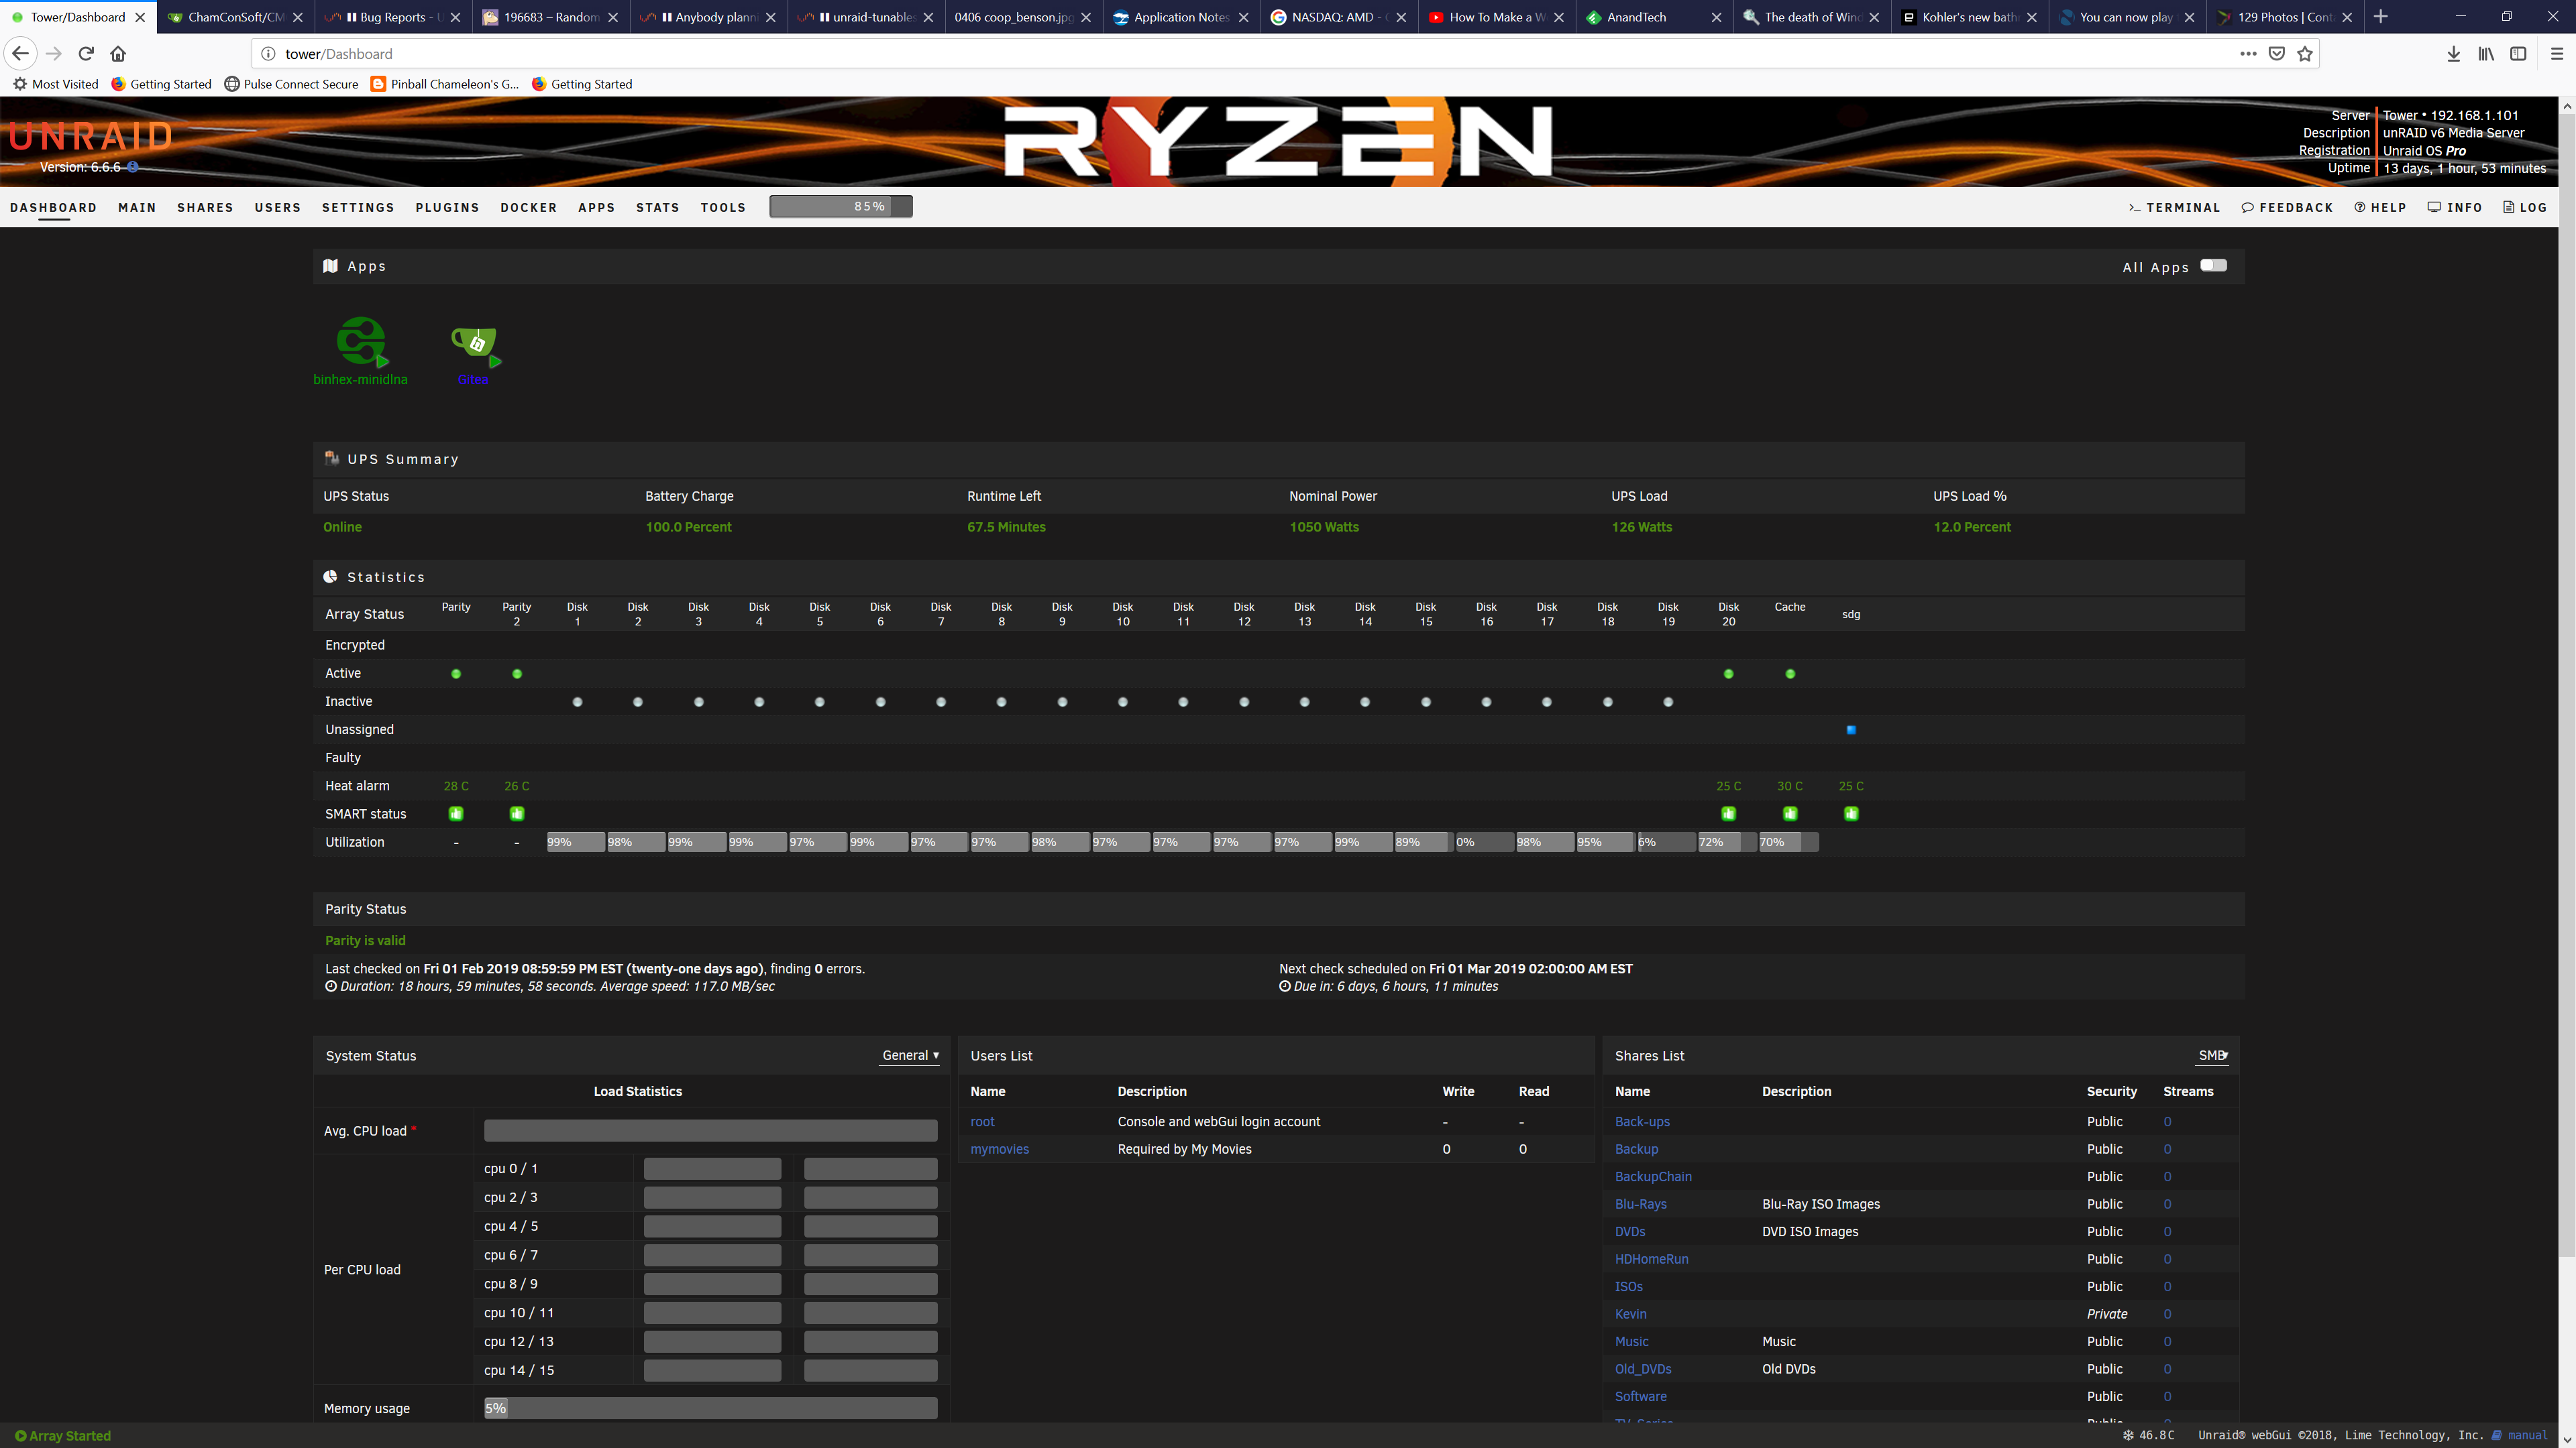Open the mymovies user link
Screen dimensions: 2576x1448
[x=999, y=1149]
